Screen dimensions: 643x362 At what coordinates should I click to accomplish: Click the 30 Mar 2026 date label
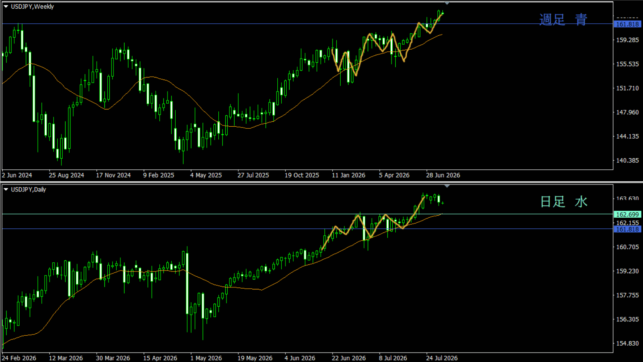[x=113, y=358]
